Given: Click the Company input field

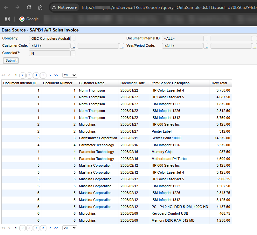Looking at the screenshot, I should 50,38.
